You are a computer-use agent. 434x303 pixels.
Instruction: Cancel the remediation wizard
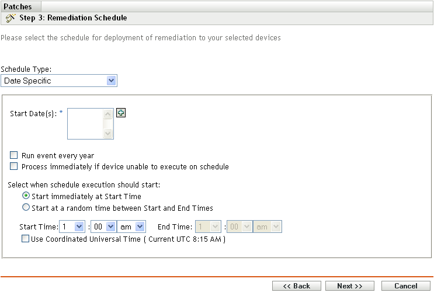(x=406, y=286)
